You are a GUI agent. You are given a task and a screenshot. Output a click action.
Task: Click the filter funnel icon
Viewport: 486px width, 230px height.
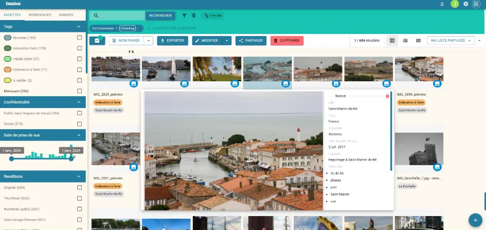pos(184,16)
